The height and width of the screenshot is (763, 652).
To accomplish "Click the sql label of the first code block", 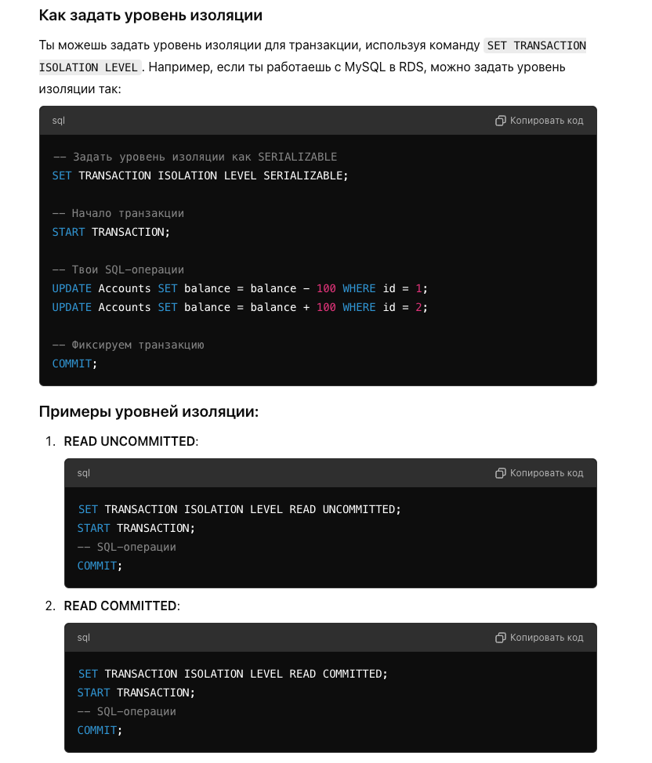I will 59,121.
